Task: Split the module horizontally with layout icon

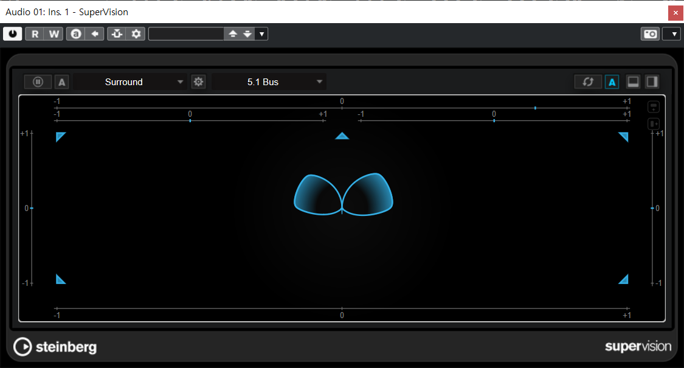Action: click(x=634, y=82)
